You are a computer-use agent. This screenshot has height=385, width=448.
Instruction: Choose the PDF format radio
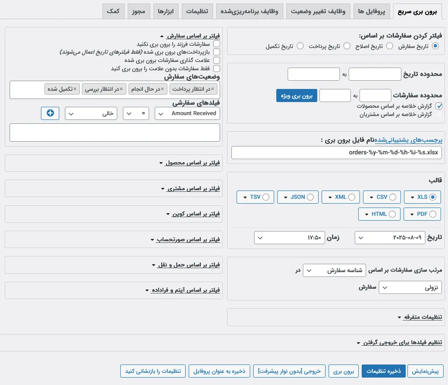(x=433, y=214)
